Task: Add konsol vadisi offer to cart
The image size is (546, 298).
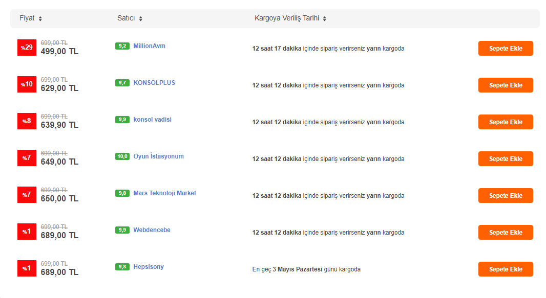Action: 506,122
